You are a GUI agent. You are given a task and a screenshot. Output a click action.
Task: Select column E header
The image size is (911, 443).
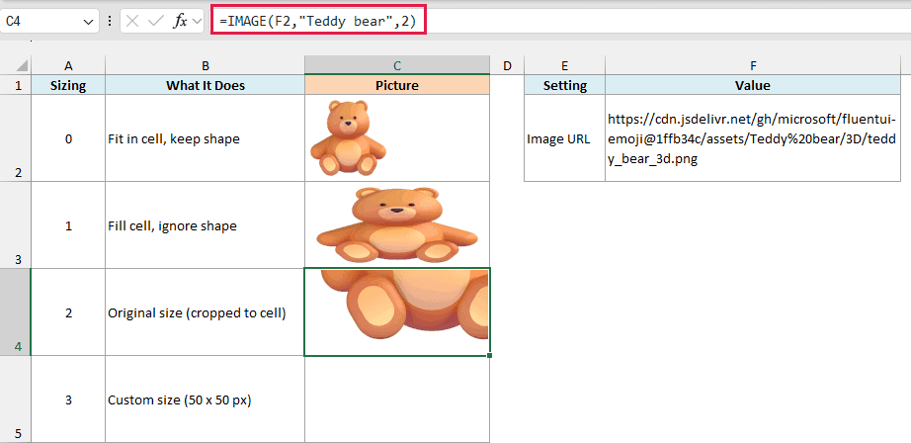coord(565,65)
